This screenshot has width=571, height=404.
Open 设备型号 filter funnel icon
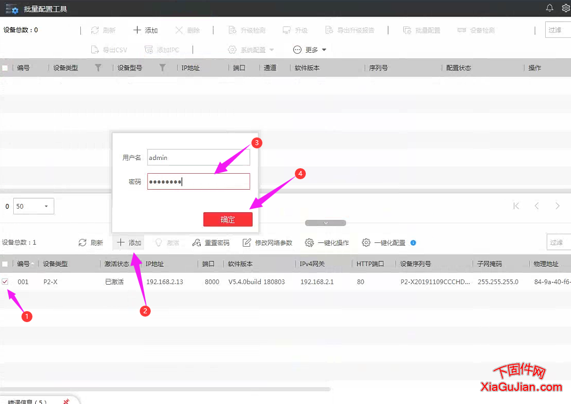162,68
